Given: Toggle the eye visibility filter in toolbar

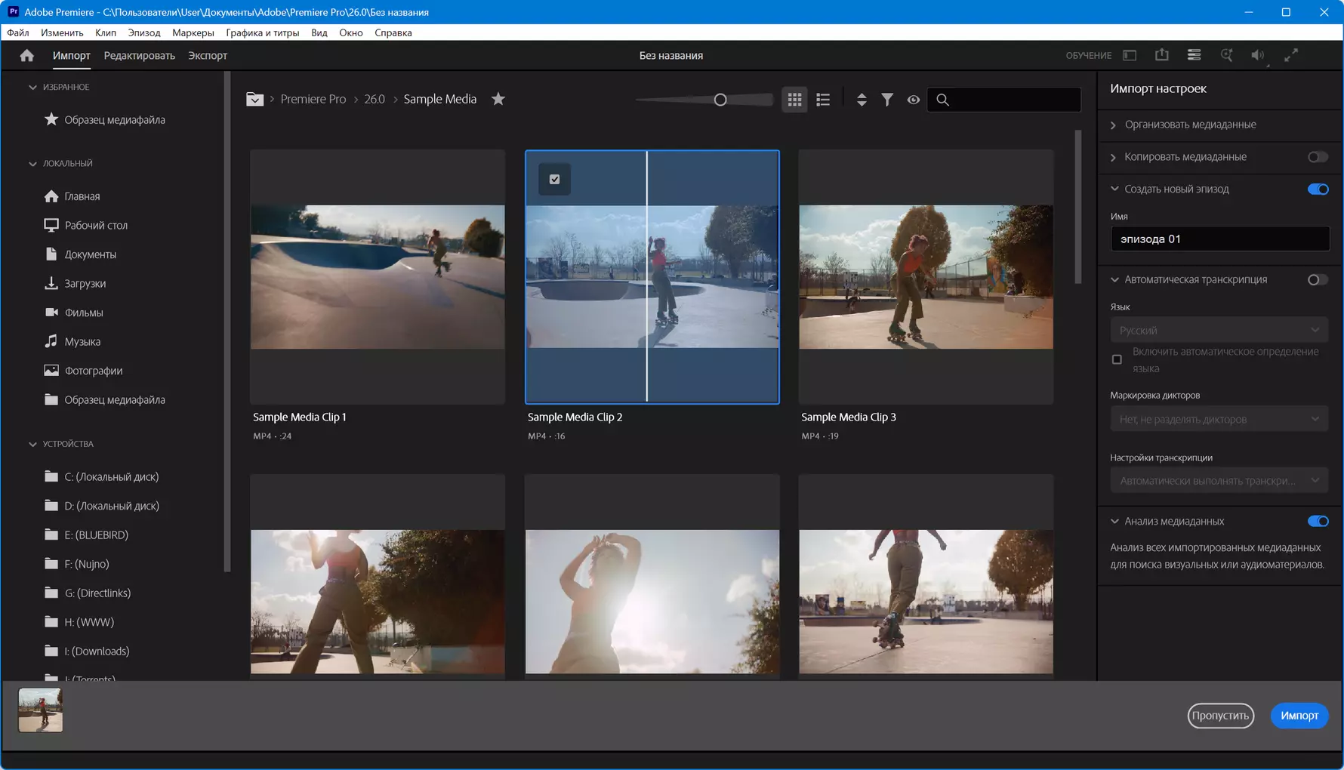Looking at the screenshot, I should click(x=914, y=99).
